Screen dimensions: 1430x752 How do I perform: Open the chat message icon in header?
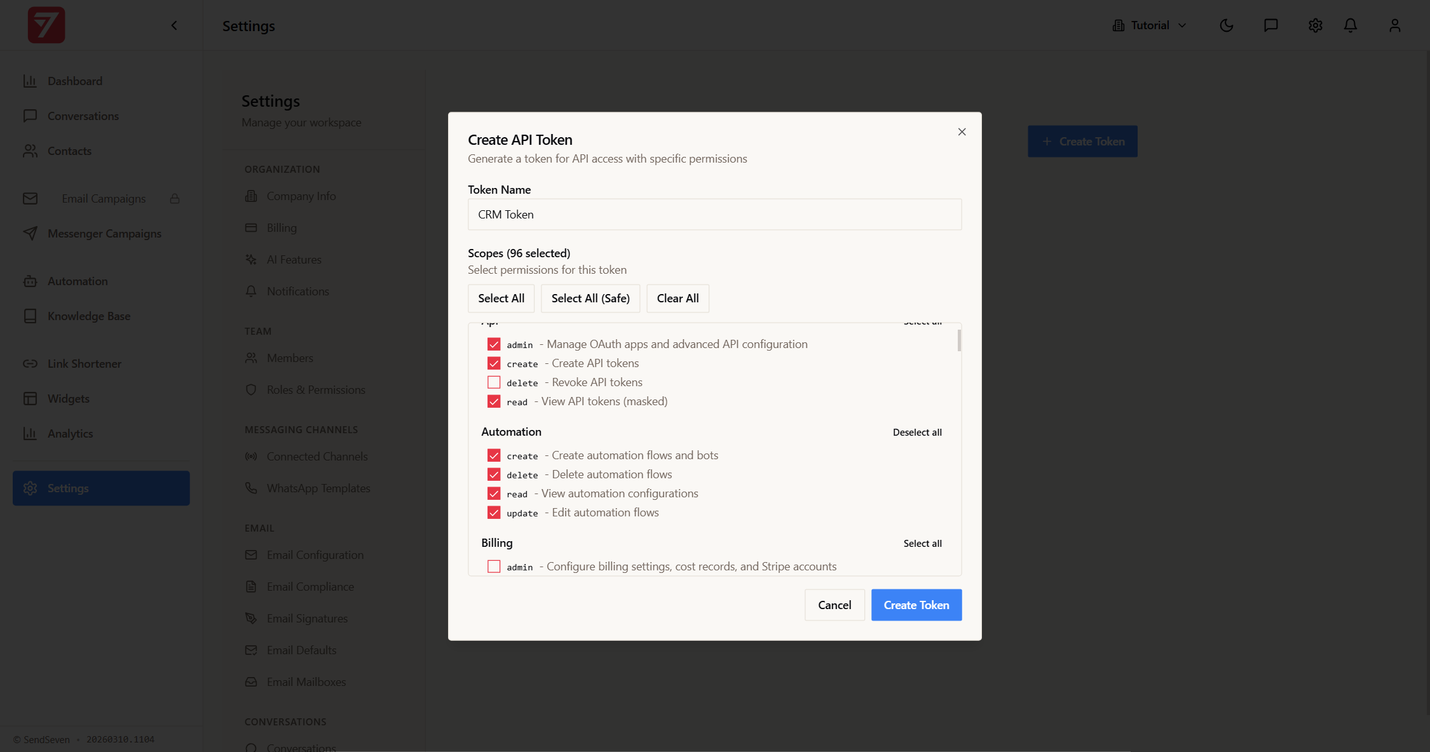tap(1271, 25)
